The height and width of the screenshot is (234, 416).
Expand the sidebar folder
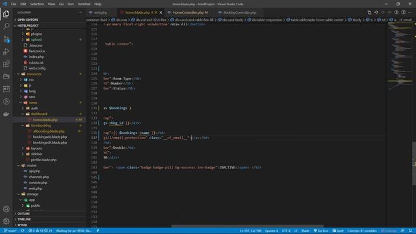[x=36, y=154]
